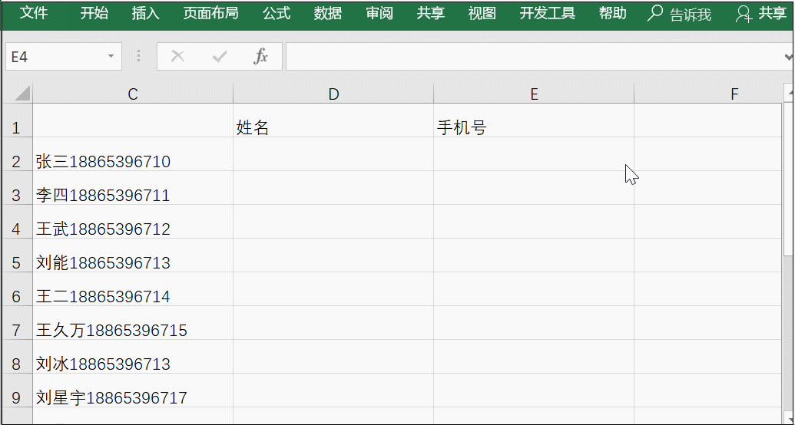The width and height of the screenshot is (795, 425).
Task: Click the 共享 share person button
Action: (760, 14)
